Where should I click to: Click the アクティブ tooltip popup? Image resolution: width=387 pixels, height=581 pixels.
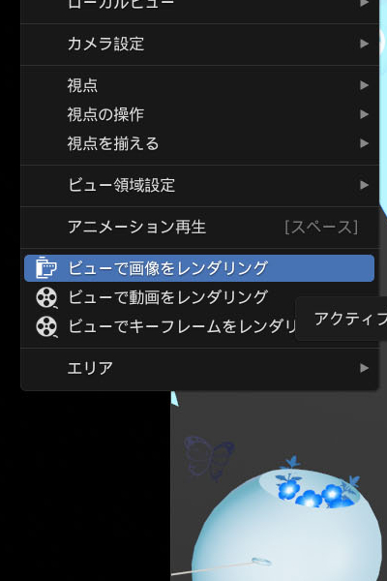pos(342,319)
